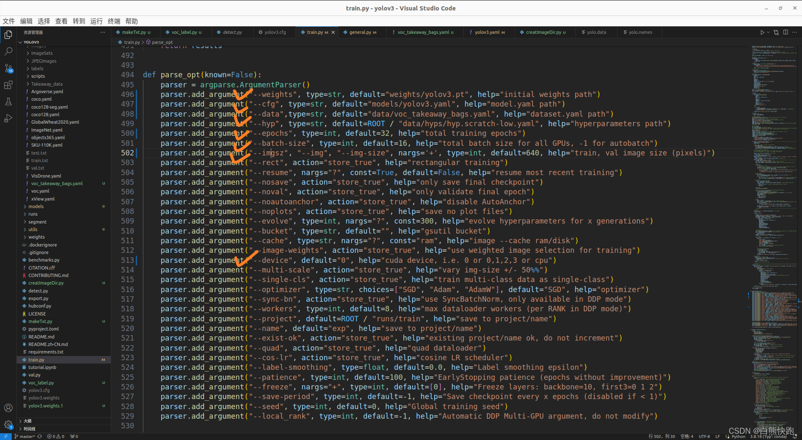Open Source Control view with 15 badge
The image size is (802, 440).
tap(8, 68)
